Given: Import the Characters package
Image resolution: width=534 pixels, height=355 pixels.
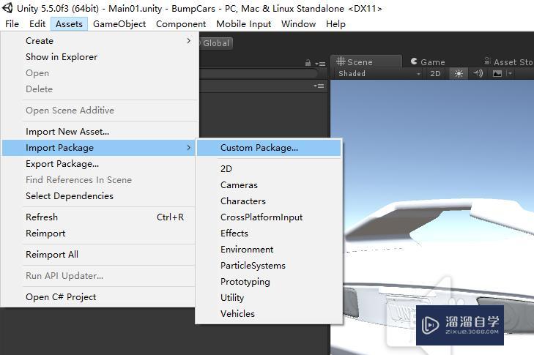Looking at the screenshot, I should [269, 201].
